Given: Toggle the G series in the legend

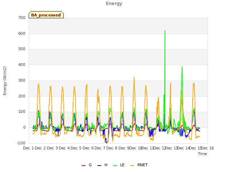Looking at the screenshot, I should click(87, 165).
